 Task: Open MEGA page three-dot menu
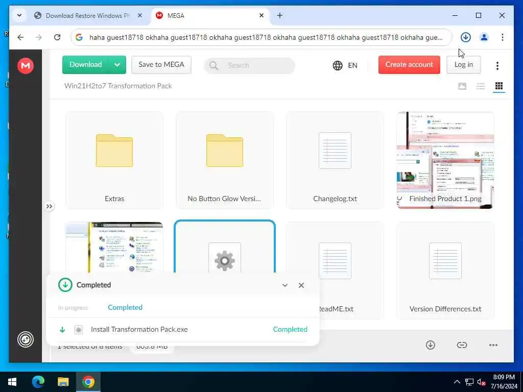coord(497,66)
